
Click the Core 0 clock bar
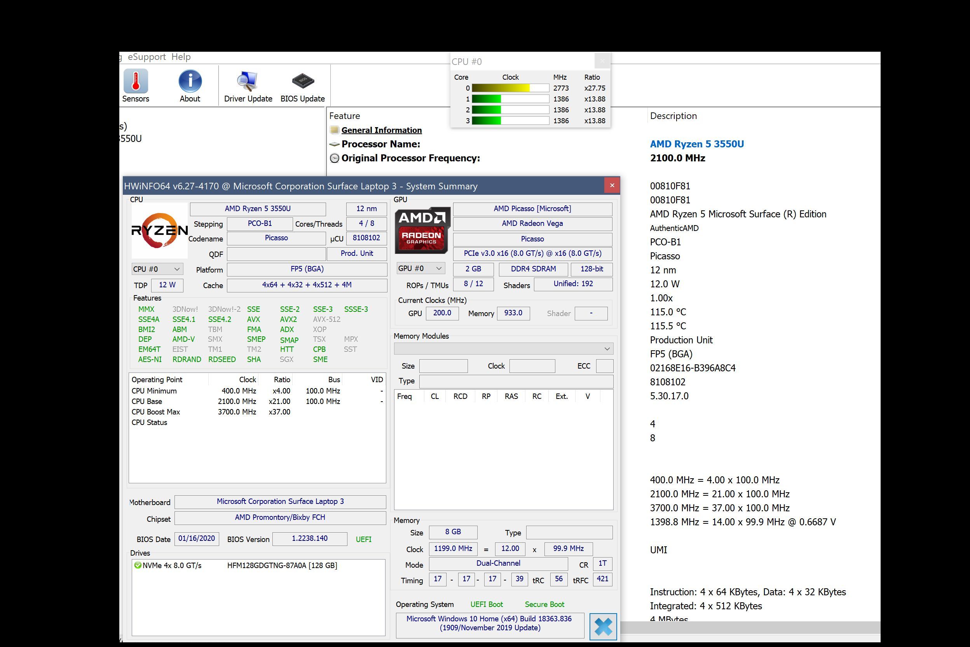click(510, 88)
